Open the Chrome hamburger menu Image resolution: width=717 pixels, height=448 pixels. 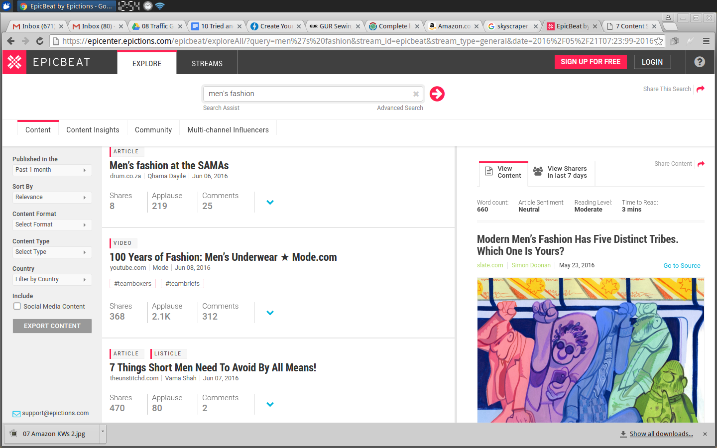(x=706, y=41)
